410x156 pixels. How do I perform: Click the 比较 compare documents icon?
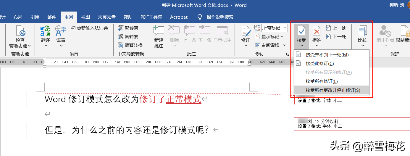pyautogui.click(x=362, y=31)
